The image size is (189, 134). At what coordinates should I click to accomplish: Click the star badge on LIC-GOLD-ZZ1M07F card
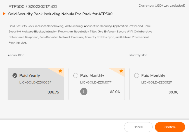click(x=121, y=71)
